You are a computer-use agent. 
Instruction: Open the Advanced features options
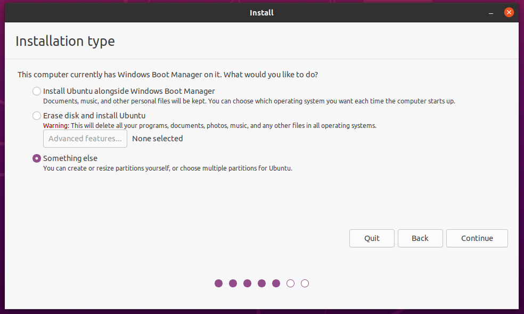coord(85,139)
